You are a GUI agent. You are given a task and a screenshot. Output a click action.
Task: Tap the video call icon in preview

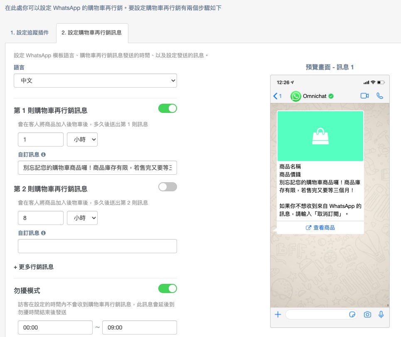pyautogui.click(x=364, y=96)
